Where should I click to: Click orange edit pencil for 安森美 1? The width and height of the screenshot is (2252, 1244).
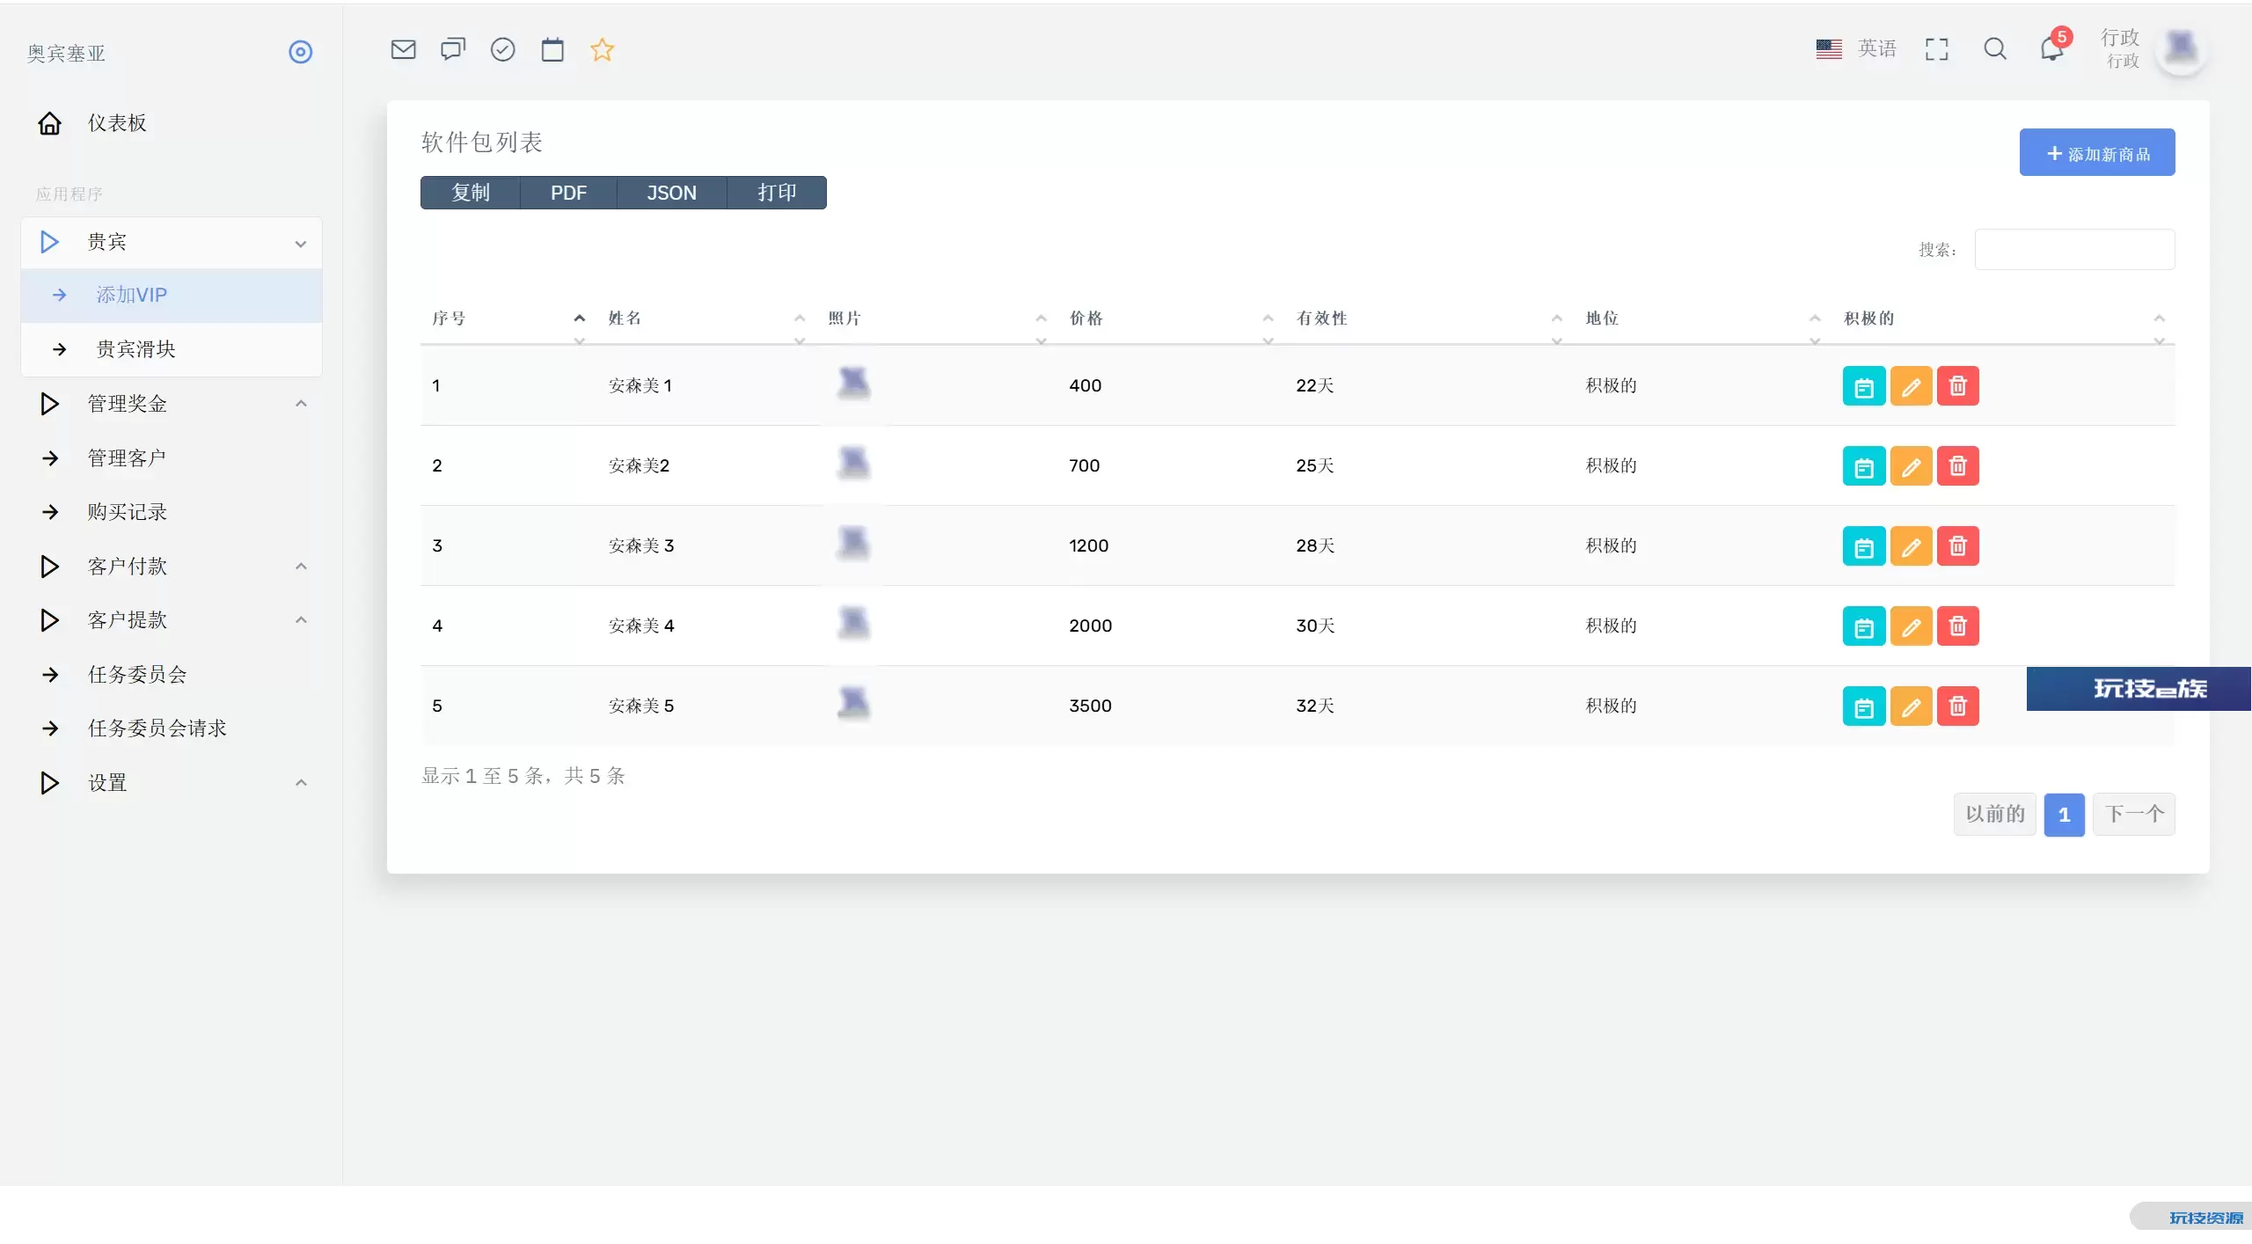[x=1911, y=386]
